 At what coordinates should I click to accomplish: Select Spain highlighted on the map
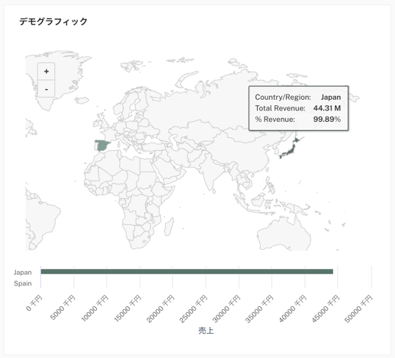coord(102,145)
